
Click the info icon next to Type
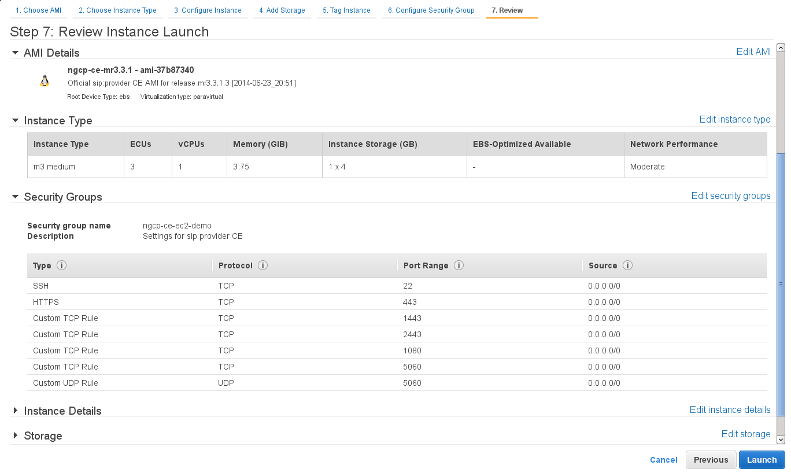[x=61, y=265]
